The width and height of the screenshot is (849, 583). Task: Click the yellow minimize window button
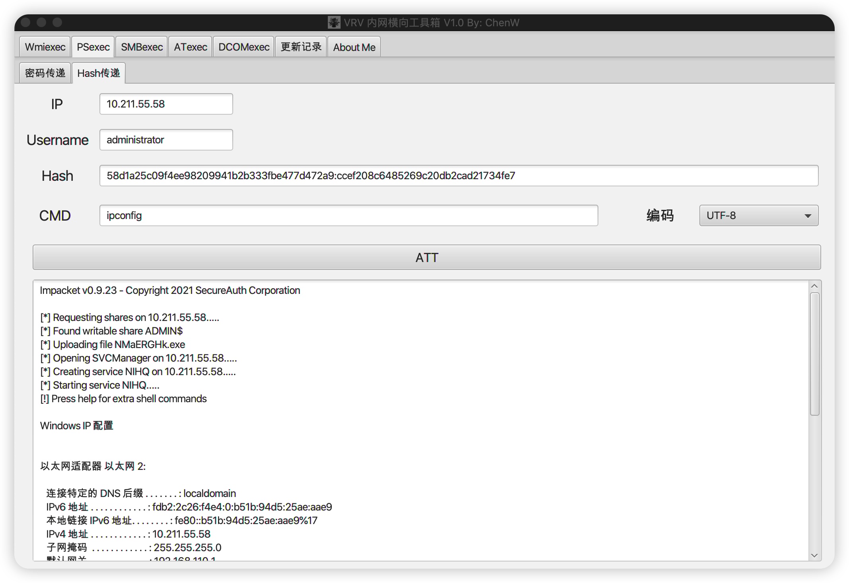pos(41,22)
